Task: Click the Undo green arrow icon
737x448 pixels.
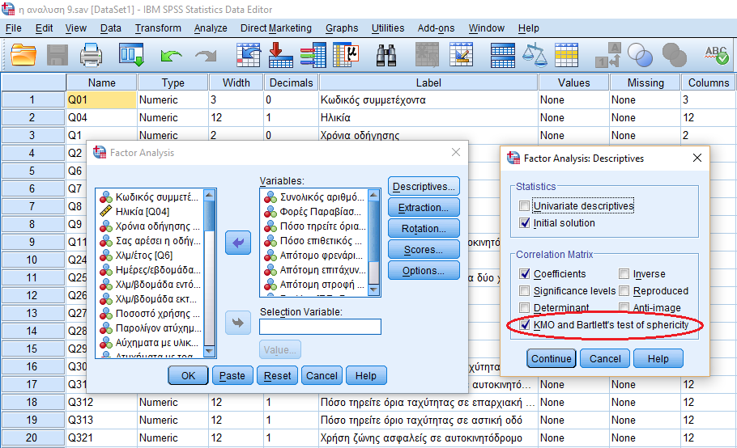Action: [171, 56]
